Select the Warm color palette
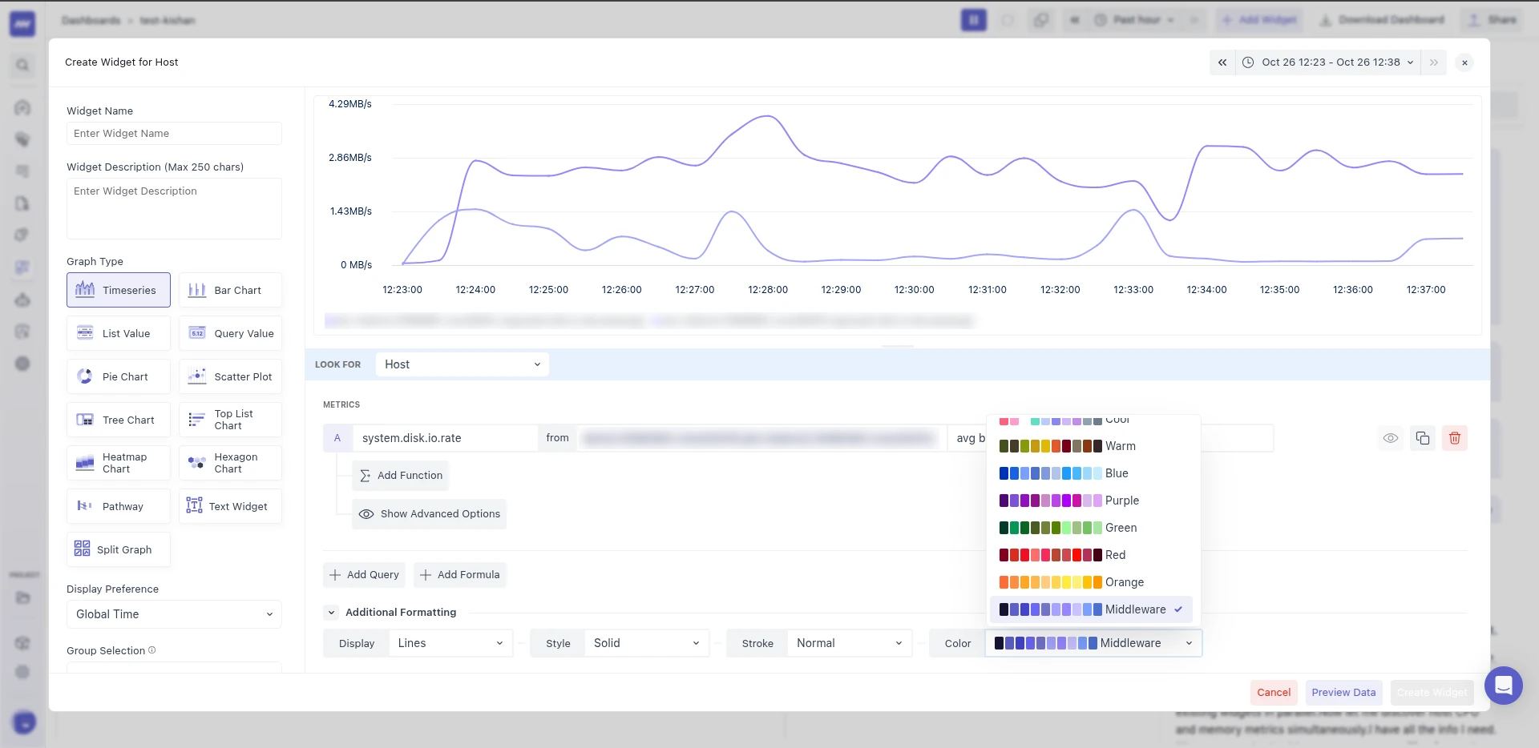Image resolution: width=1539 pixels, height=748 pixels. [x=1091, y=446]
